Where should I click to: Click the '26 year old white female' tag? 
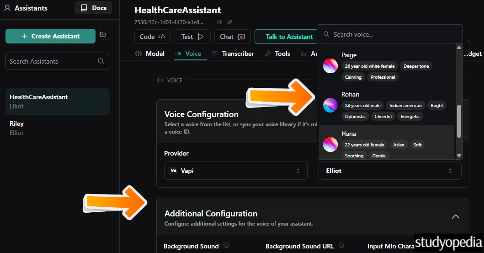point(369,66)
